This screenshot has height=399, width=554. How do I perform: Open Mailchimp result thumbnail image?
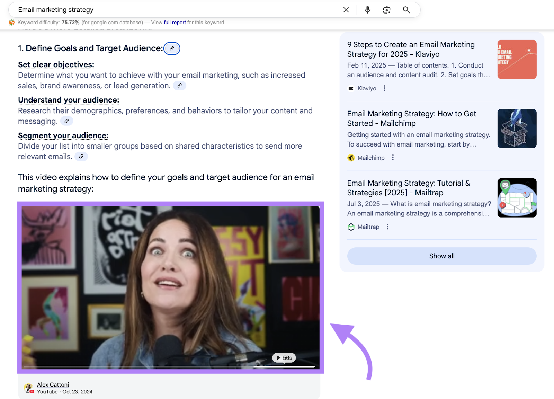point(517,128)
